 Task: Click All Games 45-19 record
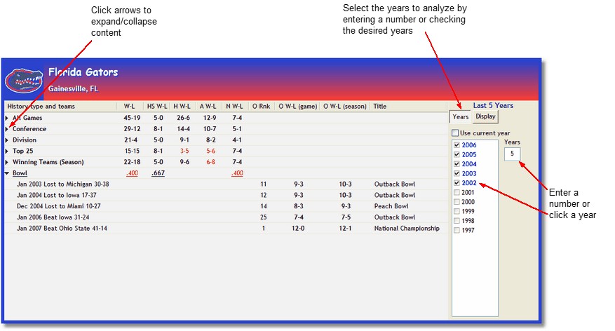point(132,118)
